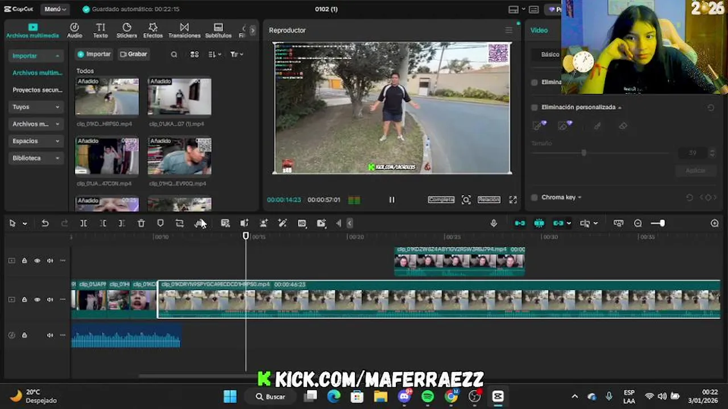Select the blue audio clip on timeline

126,335
